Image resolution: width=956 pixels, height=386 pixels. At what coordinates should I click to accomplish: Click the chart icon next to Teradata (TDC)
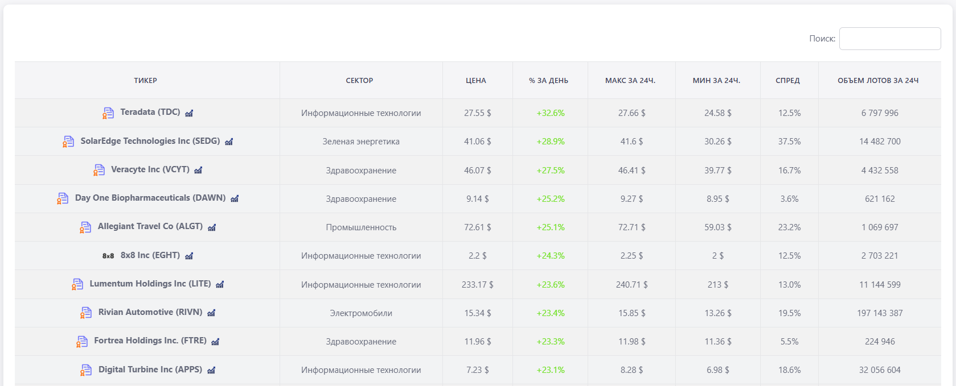(x=189, y=113)
